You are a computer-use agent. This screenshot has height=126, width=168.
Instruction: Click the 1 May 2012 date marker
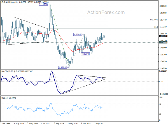[x=73, y=123]
